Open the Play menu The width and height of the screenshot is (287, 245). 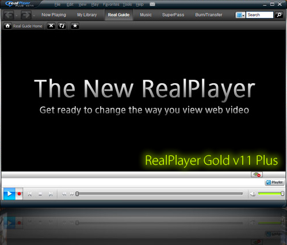click(95, 5)
